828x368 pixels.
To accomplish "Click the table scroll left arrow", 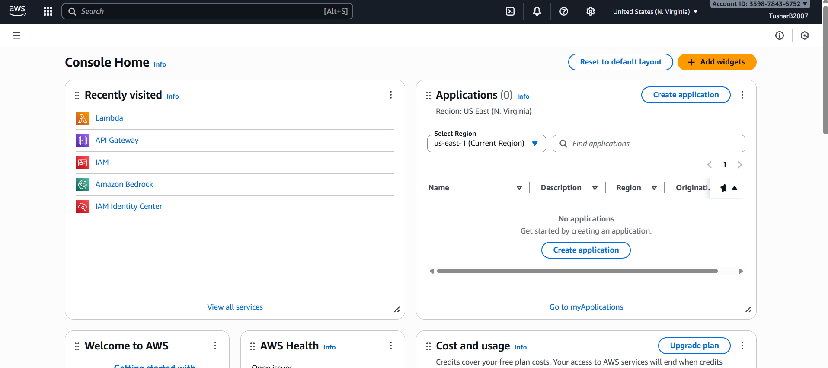I will (x=432, y=271).
